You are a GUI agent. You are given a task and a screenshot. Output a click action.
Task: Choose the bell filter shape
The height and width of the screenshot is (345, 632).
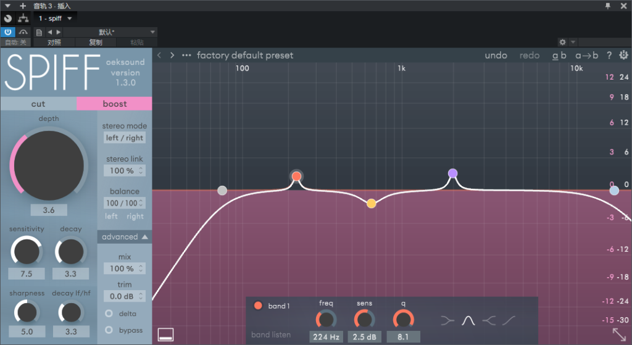[468, 321]
